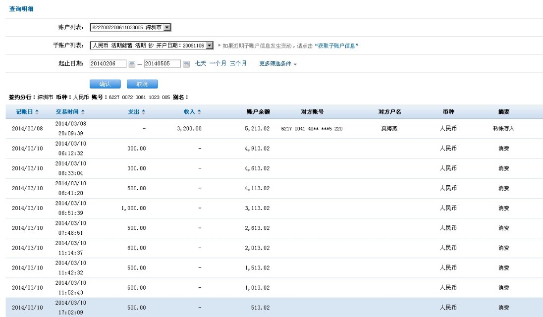Viewport: 543px width, 317px height.
Task: Select the 一个月 date range shortcut
Action: coord(217,63)
